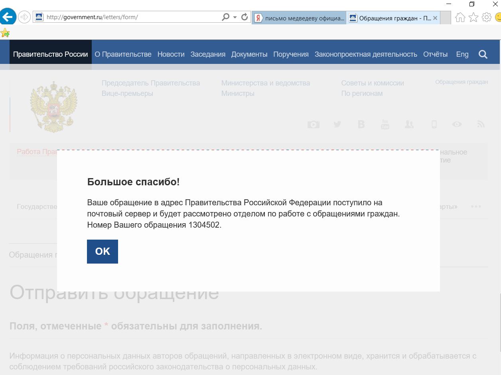Viewport: 501px width, 375px height.
Task: Open the 'Отчёты' menu item
Action: click(435, 54)
